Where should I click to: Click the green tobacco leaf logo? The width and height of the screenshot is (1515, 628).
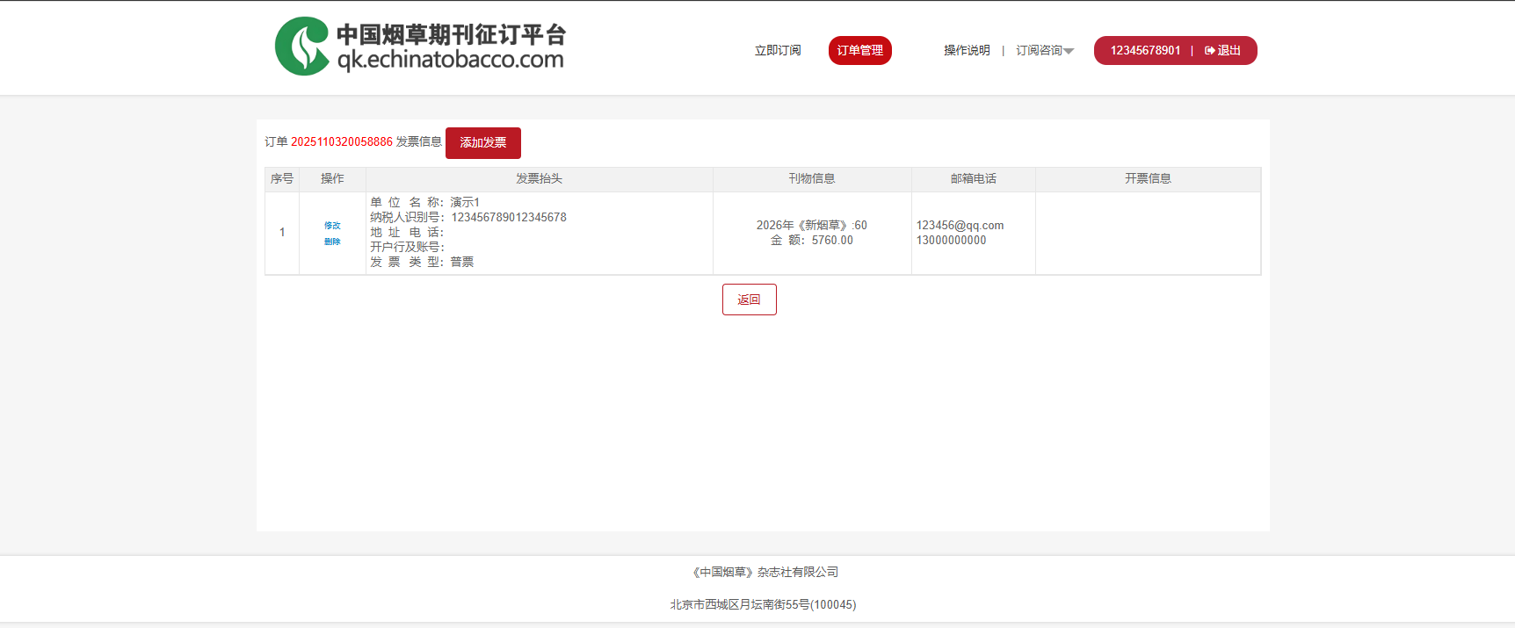coord(302,47)
